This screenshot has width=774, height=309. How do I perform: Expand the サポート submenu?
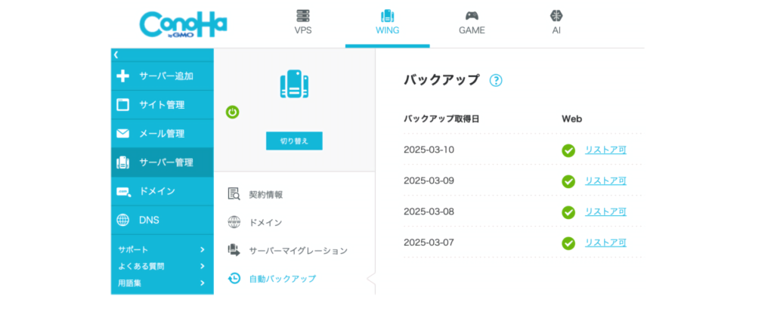click(202, 249)
